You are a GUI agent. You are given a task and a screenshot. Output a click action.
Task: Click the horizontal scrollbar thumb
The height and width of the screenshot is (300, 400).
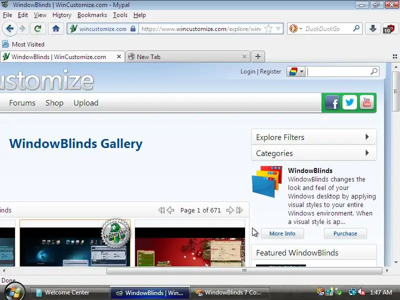click(x=244, y=270)
